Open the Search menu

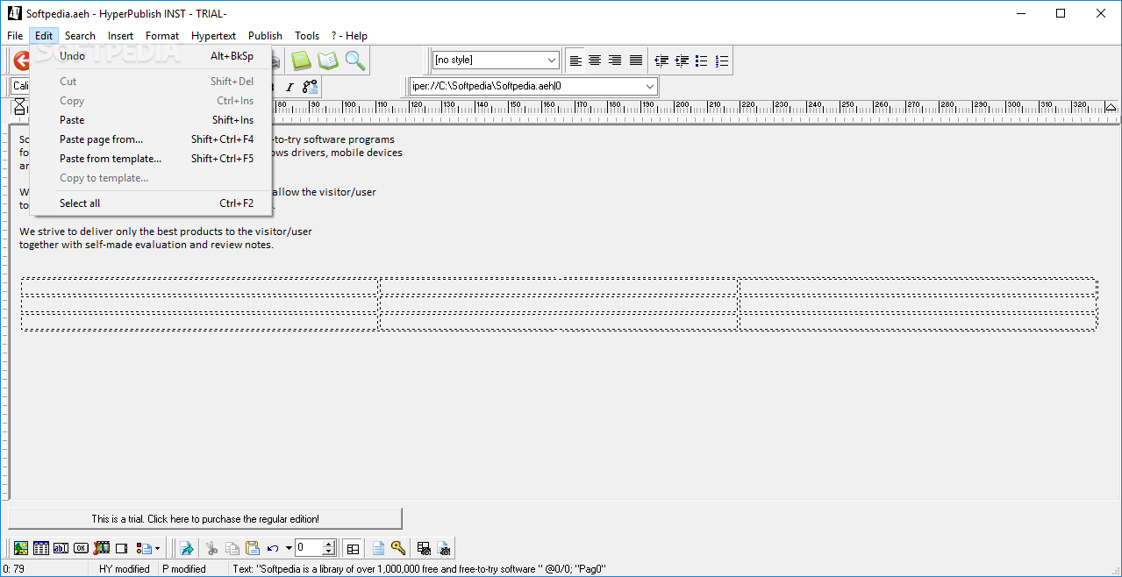point(80,36)
